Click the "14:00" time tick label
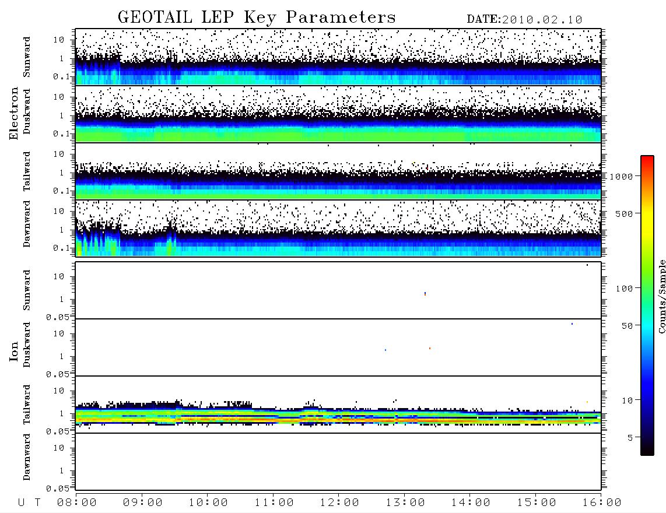This screenshot has height=513, width=666. tap(471, 503)
